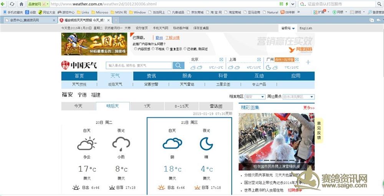Viewport: 384px width, 196px height.
Task: Remove Beijing (北京) from the city shortcuts
Action: coord(221,60)
